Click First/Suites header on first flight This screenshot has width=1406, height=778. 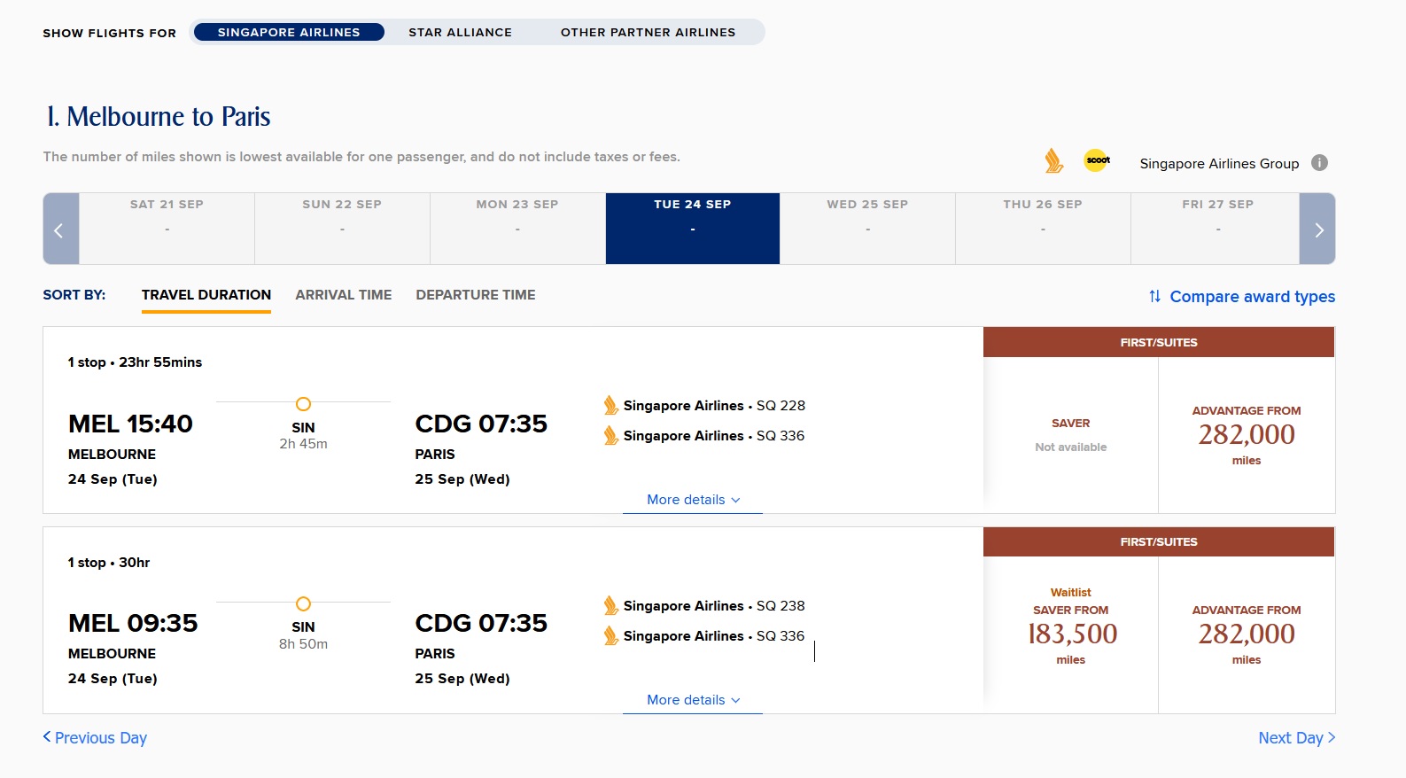1159,342
